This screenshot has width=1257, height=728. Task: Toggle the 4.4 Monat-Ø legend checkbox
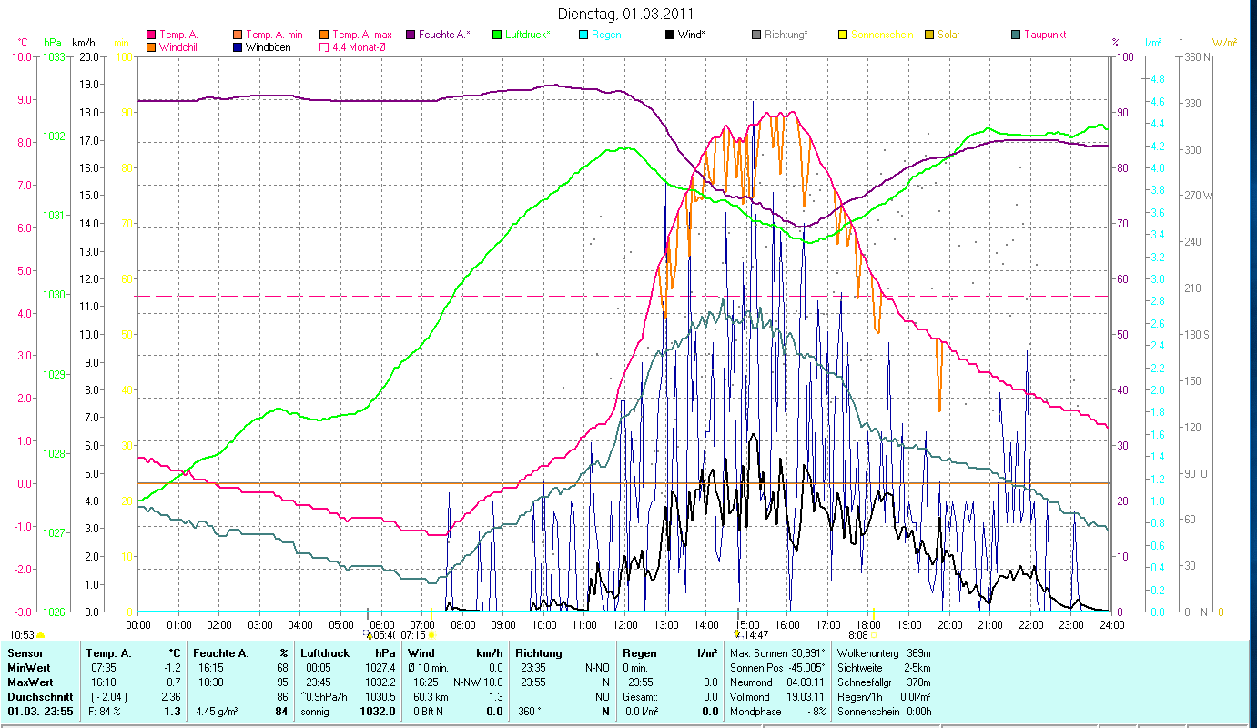(323, 47)
